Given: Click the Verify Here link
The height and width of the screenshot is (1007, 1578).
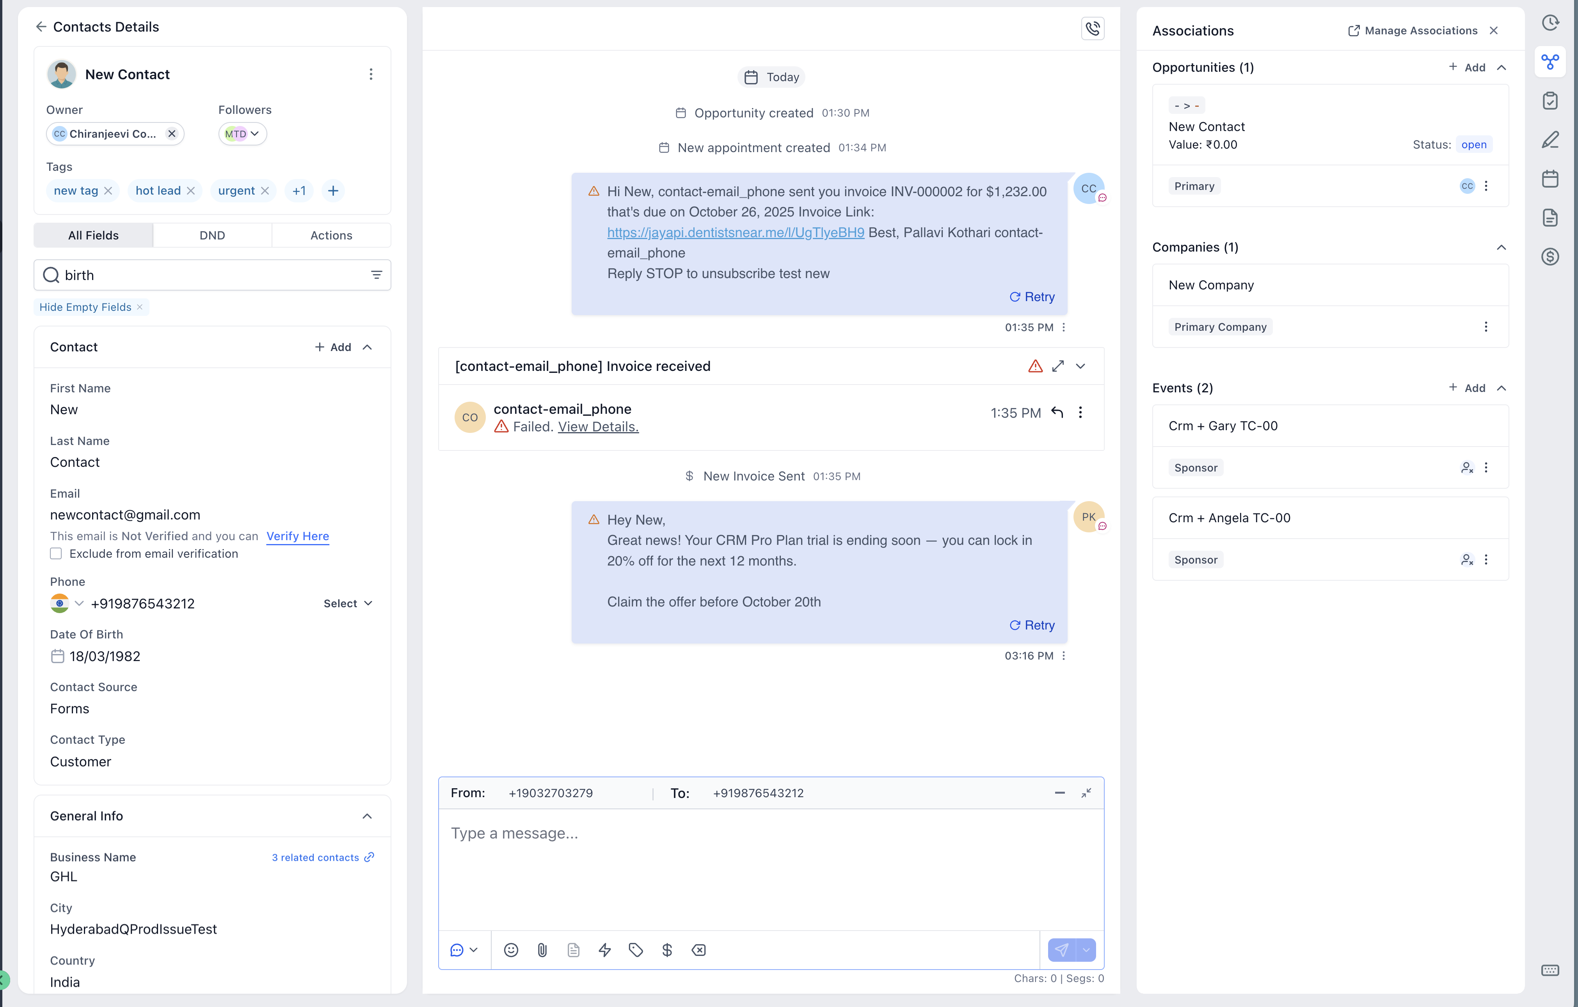Looking at the screenshot, I should pos(297,536).
